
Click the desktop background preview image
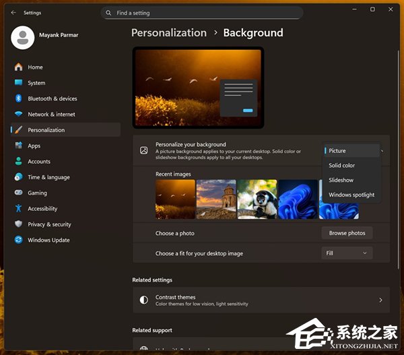[x=198, y=88]
